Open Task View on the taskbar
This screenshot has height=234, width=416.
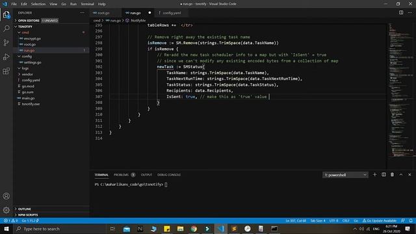(112, 229)
